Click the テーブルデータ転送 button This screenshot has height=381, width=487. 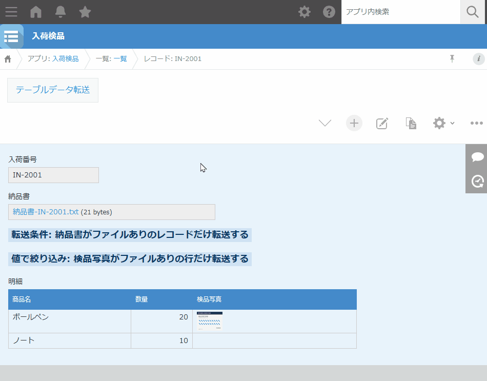(x=53, y=90)
